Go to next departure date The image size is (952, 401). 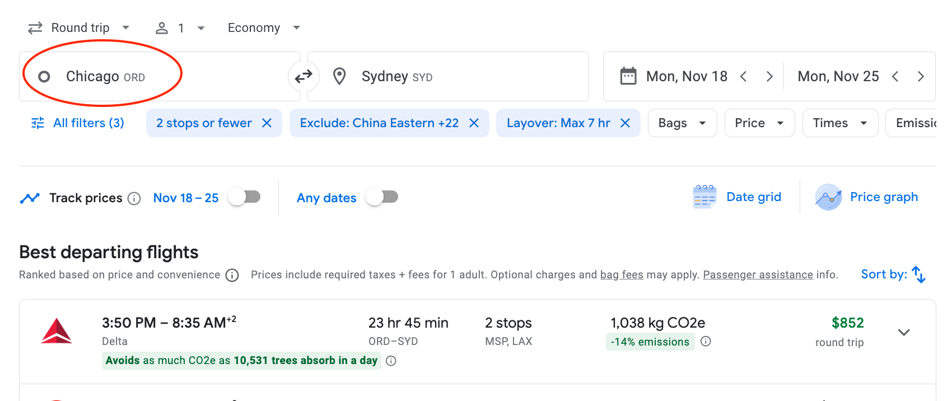point(769,76)
